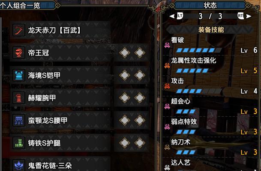
Task: Click the 超会心 skill icon
Action: click(167, 106)
